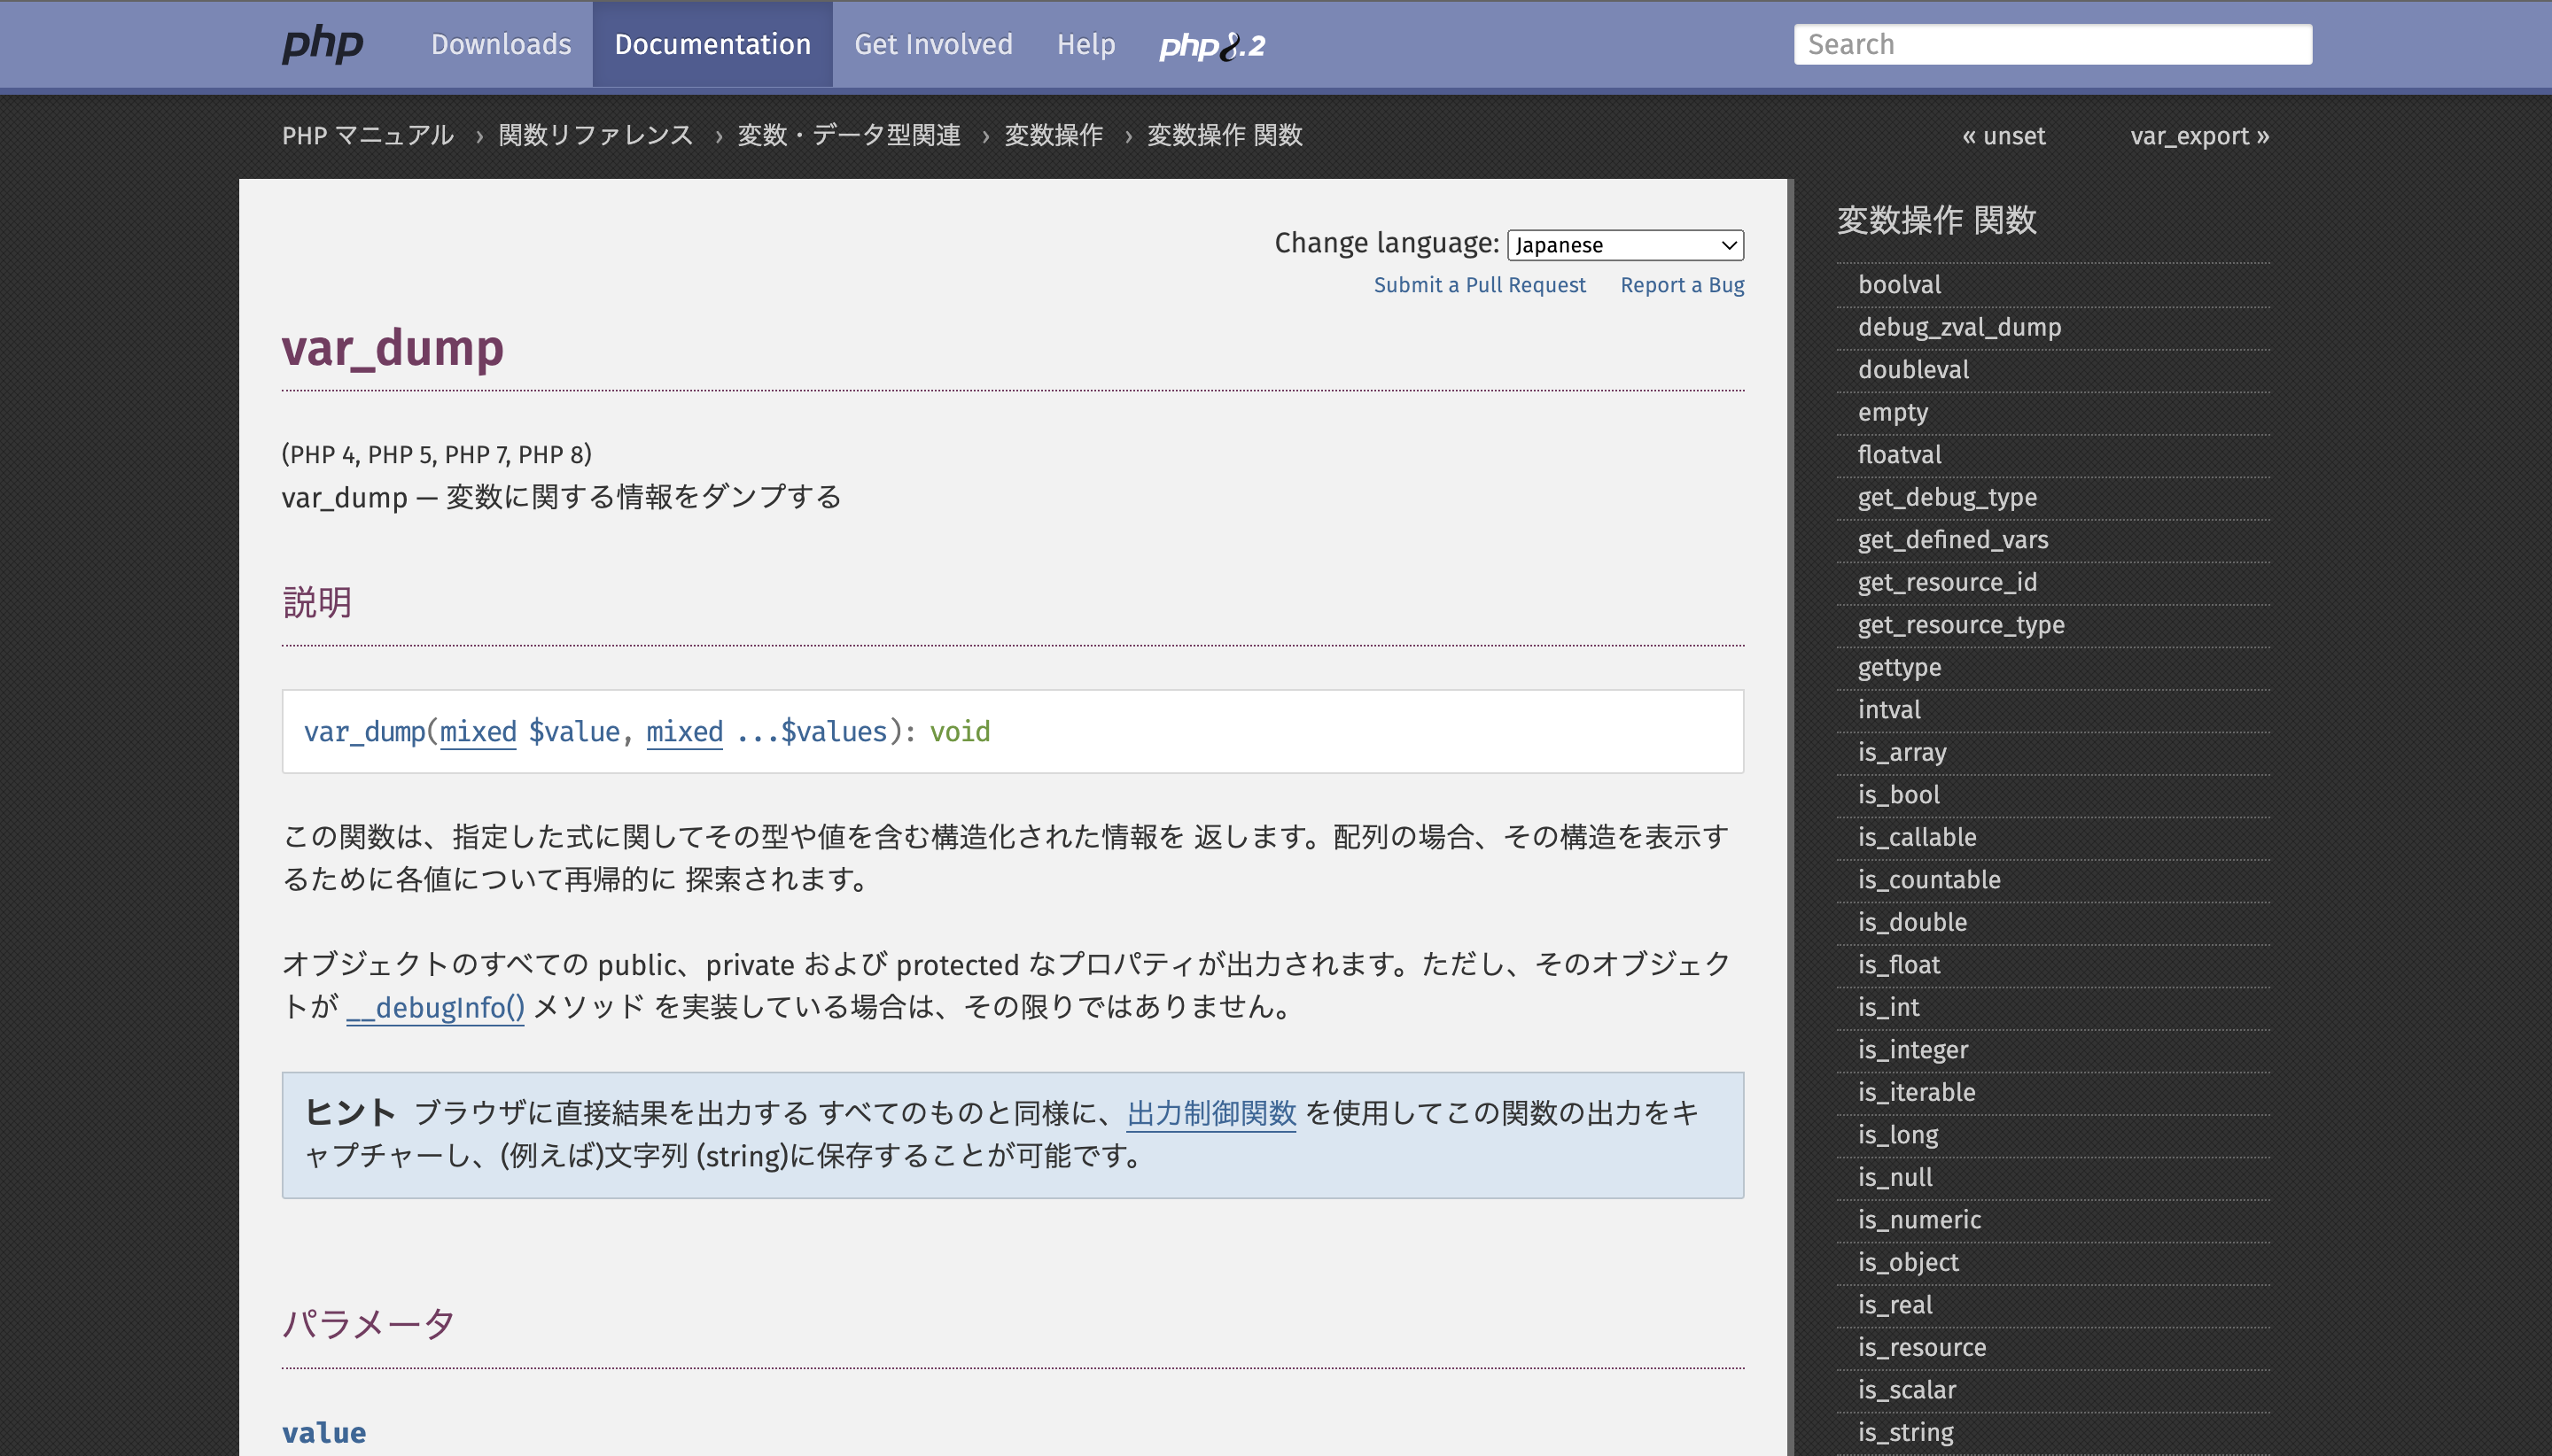Open the 出力制御関数 link
Screen dimensions: 2552x1456
[x=1211, y=1113]
